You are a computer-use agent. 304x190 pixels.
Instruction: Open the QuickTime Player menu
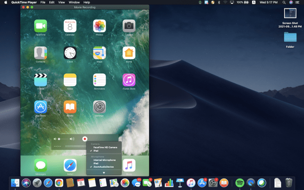pos(24,2)
